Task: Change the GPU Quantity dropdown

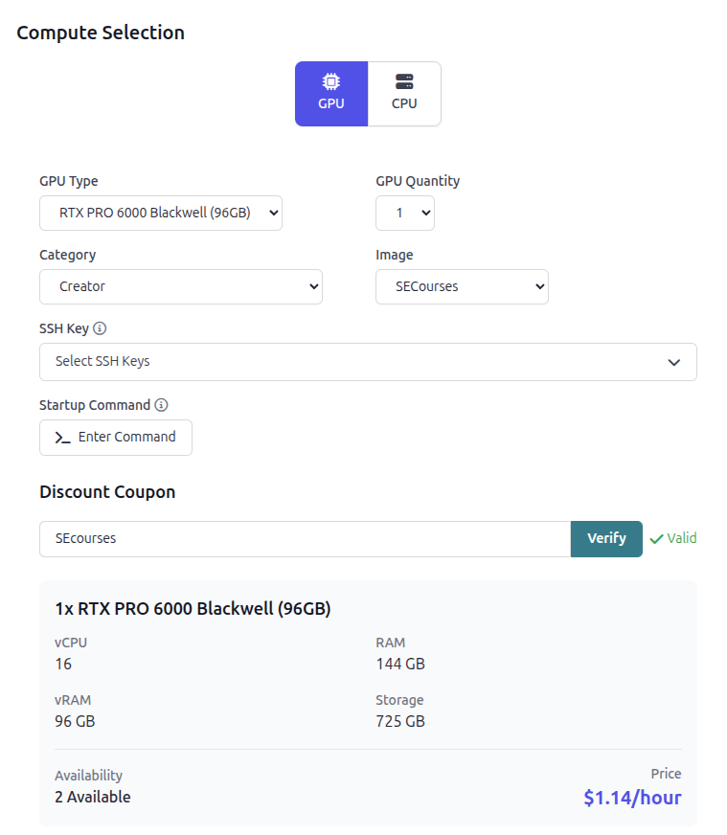Action: pyautogui.click(x=404, y=213)
